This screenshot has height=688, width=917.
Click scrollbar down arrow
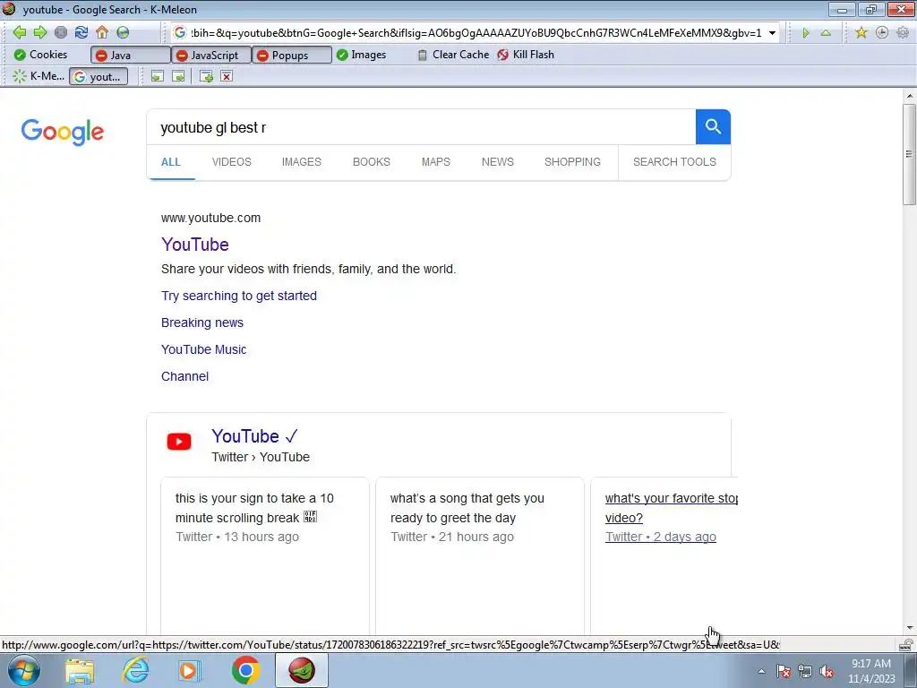(x=910, y=628)
